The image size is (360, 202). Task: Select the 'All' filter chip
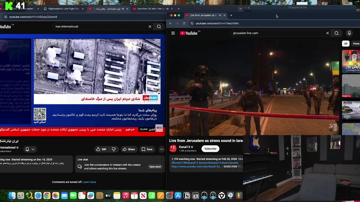click(346, 43)
